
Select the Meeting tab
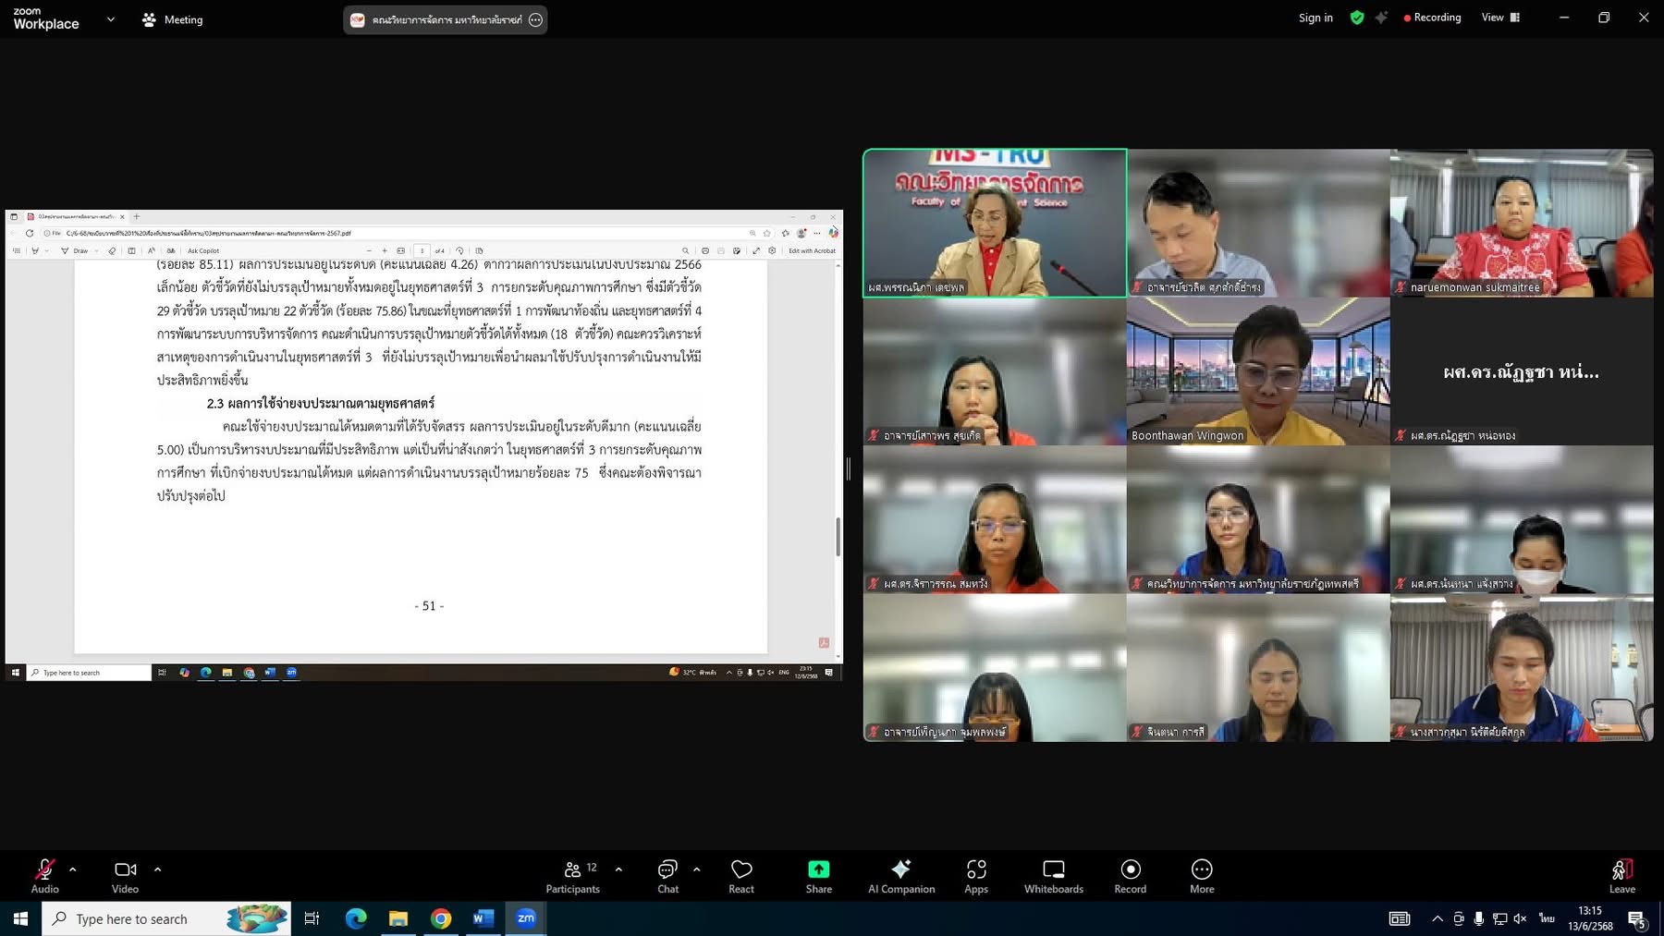click(173, 19)
